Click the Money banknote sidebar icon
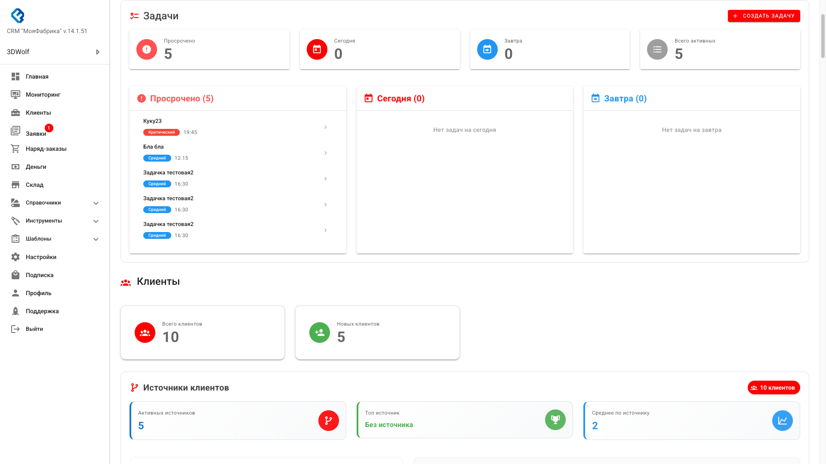The width and height of the screenshot is (826, 464). 15,167
